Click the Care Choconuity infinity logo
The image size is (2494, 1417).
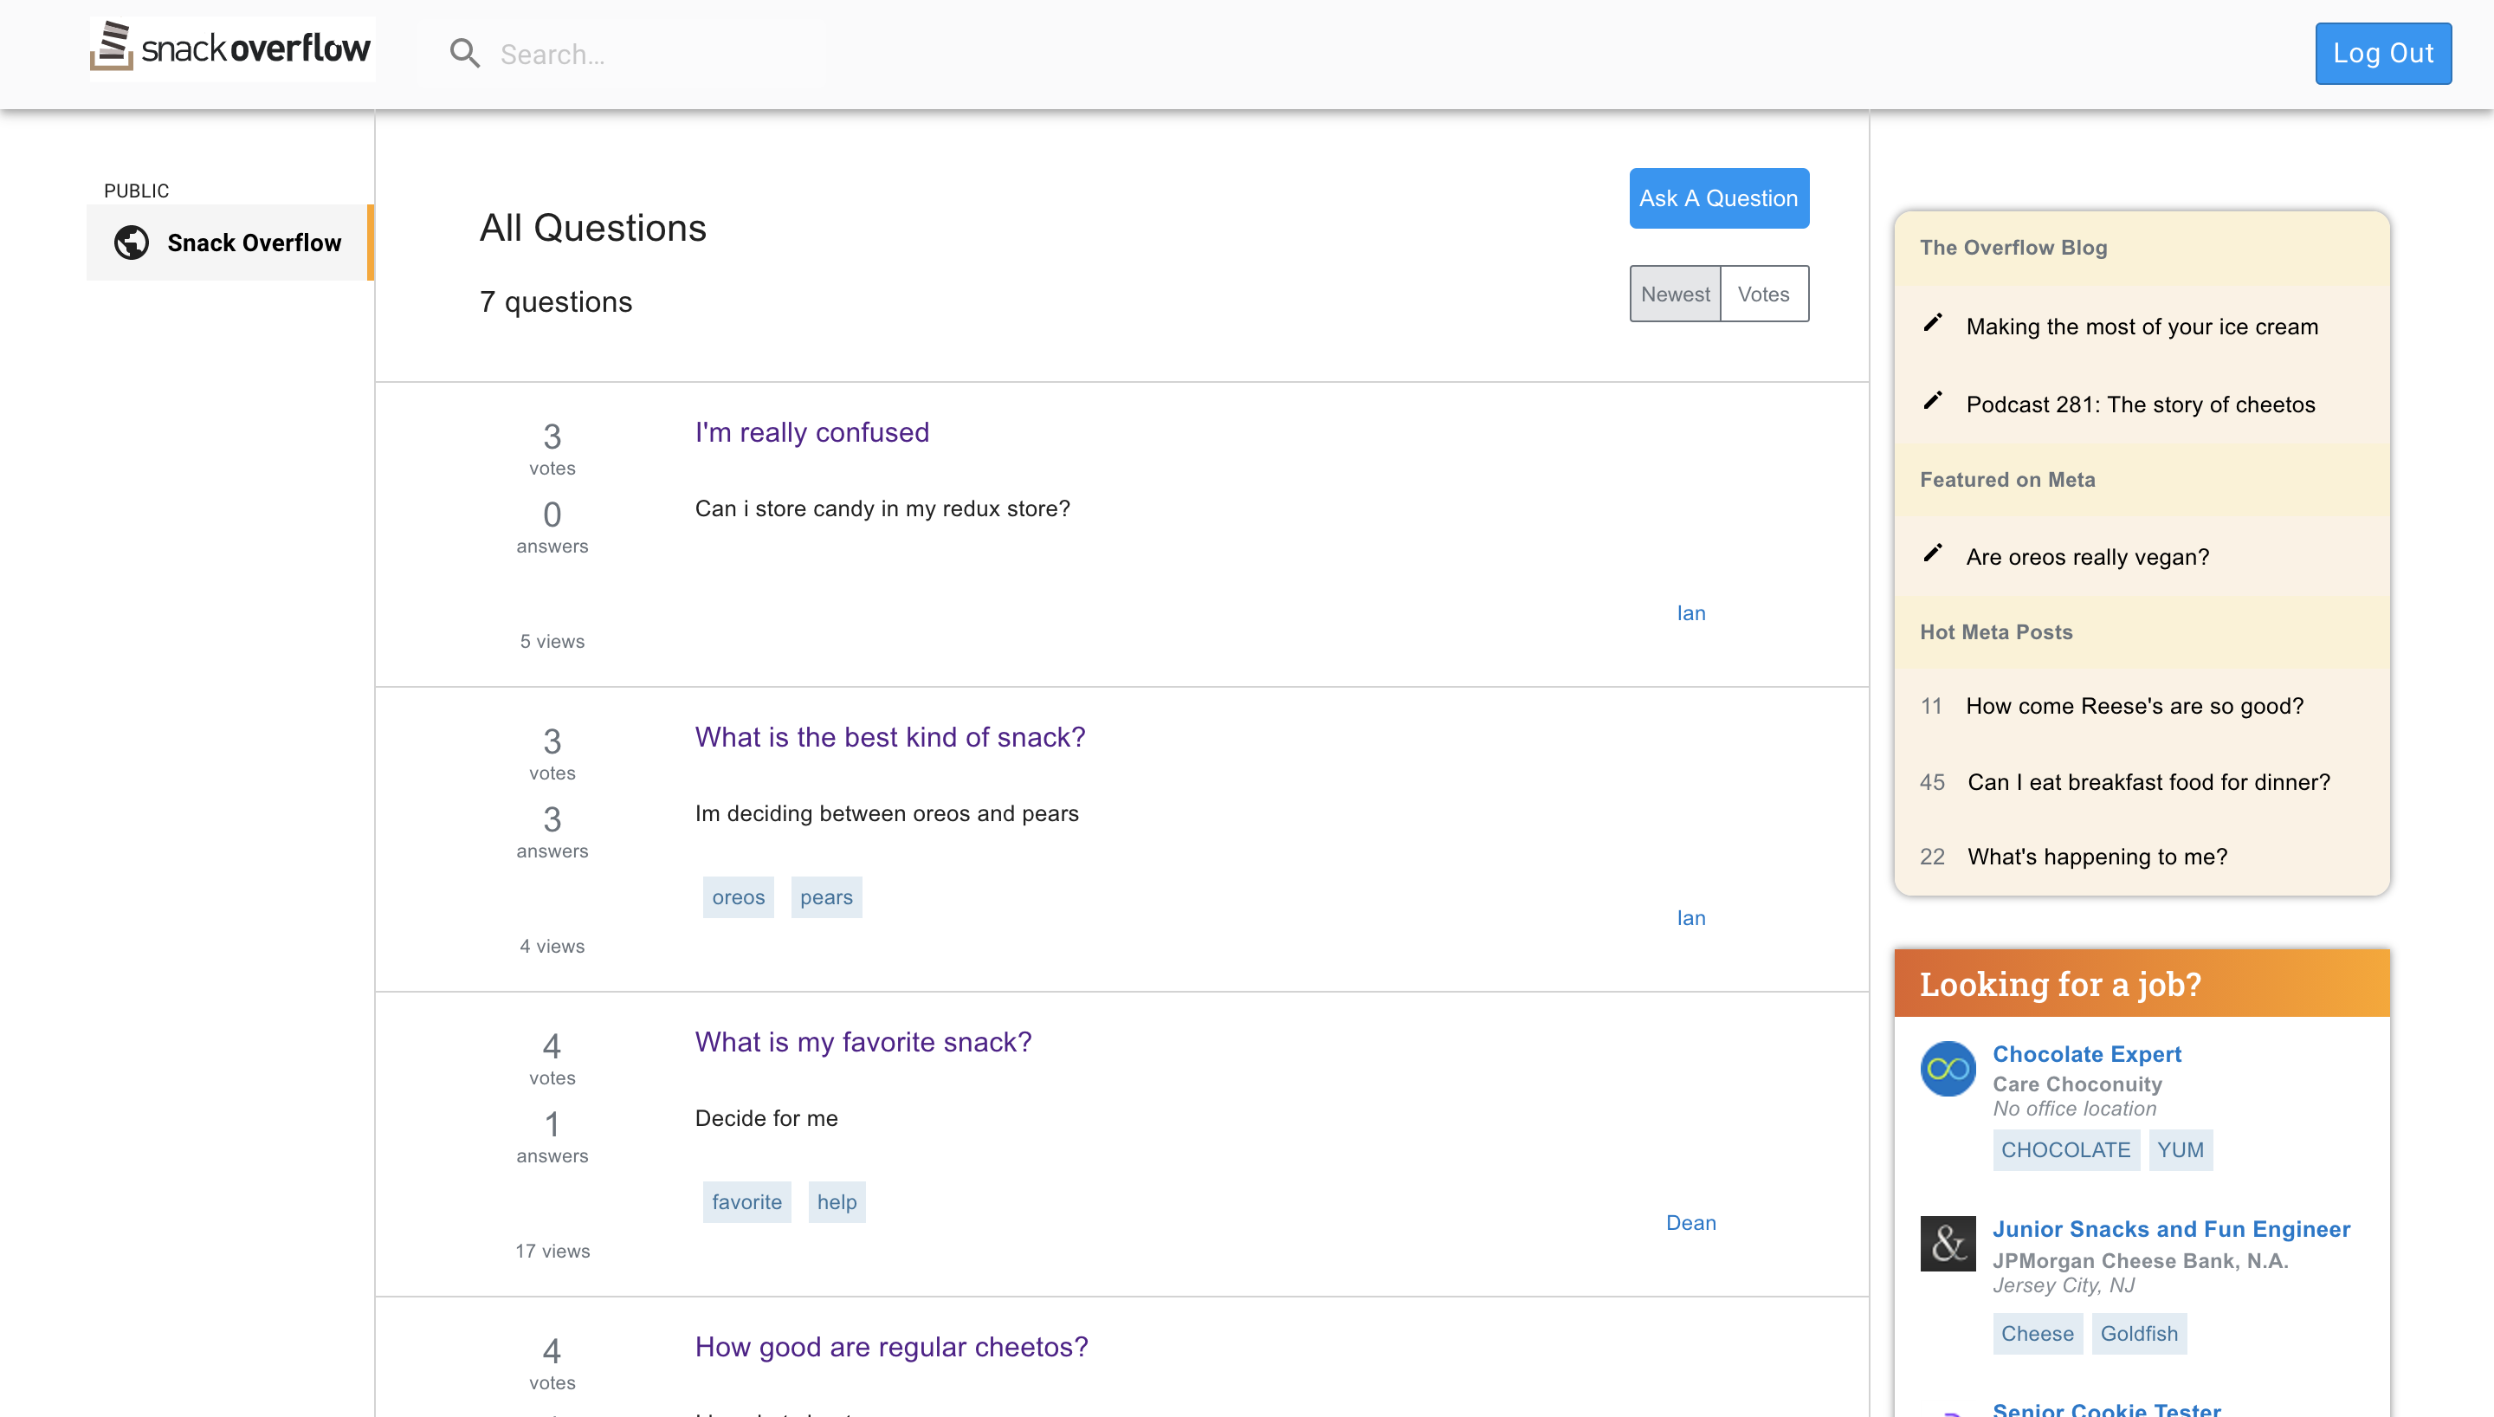click(1948, 1069)
